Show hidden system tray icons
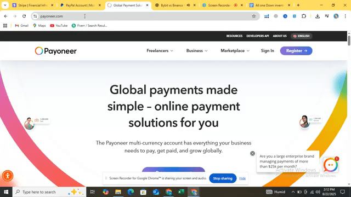The height and width of the screenshot is (197, 351). [293, 192]
